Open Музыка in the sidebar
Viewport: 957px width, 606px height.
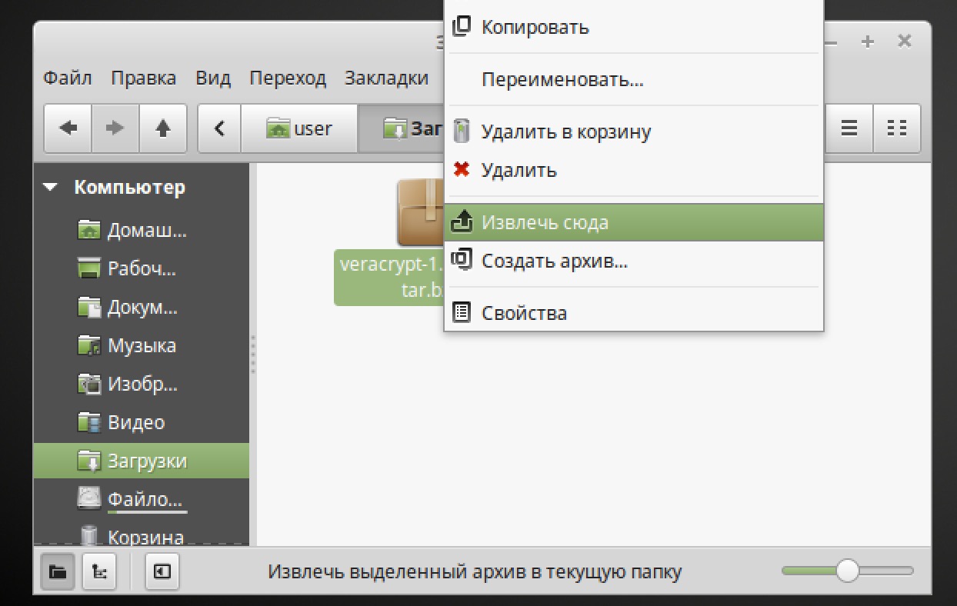pyautogui.click(x=142, y=345)
